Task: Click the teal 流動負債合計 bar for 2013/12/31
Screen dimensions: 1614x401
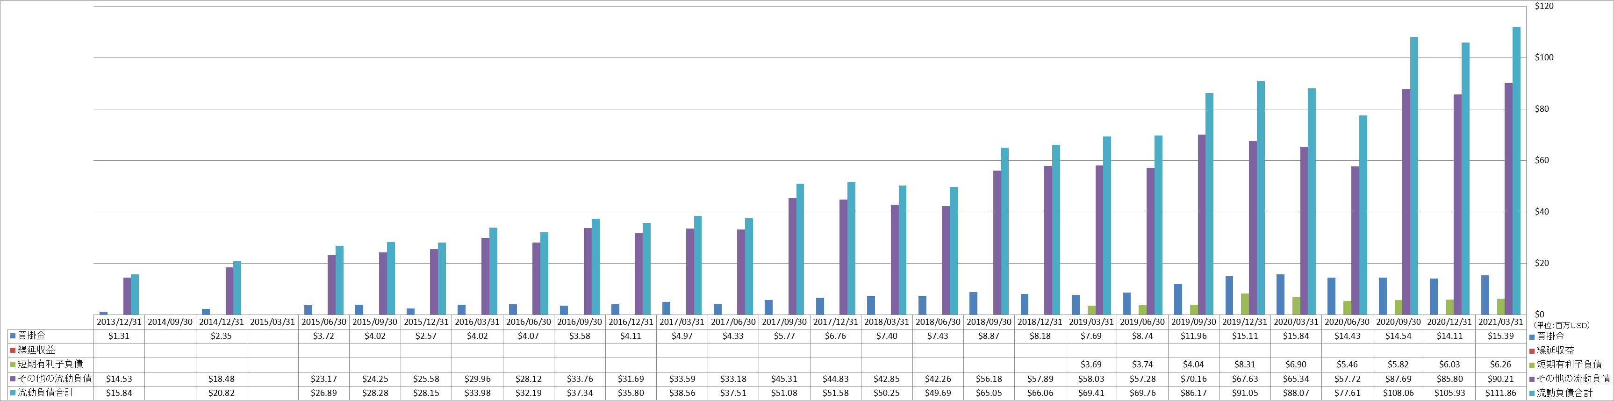Action: coord(135,294)
